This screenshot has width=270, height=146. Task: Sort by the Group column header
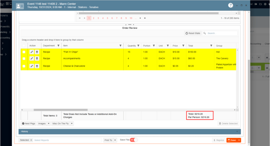pyautogui.click(x=219, y=46)
